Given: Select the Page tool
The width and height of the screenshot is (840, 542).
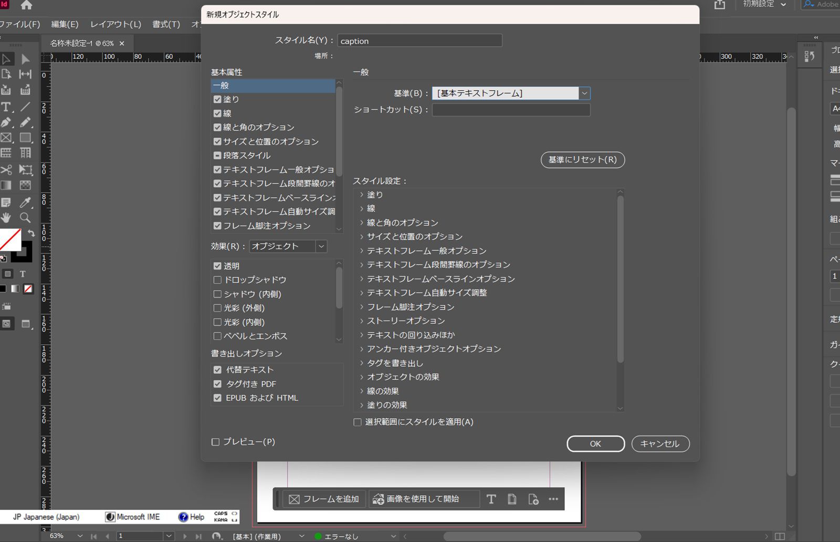Looking at the screenshot, I should click(7, 75).
